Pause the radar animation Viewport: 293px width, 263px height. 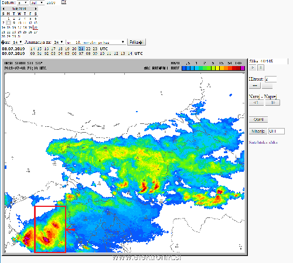click(x=261, y=68)
